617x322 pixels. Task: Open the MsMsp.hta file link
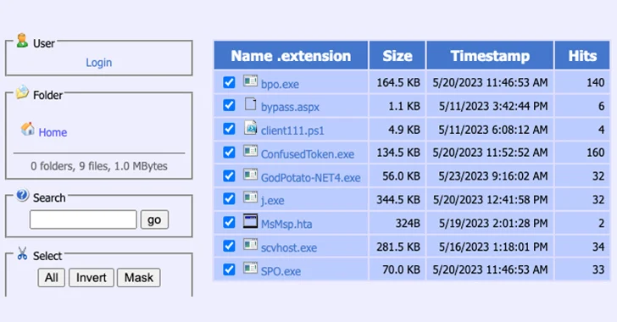tap(286, 224)
